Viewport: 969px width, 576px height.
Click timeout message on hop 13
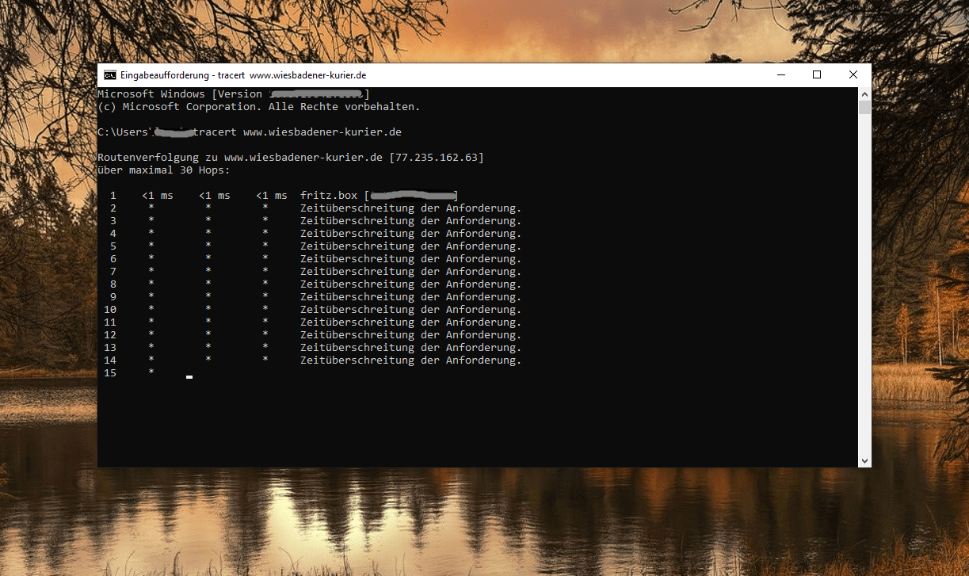[x=410, y=347]
